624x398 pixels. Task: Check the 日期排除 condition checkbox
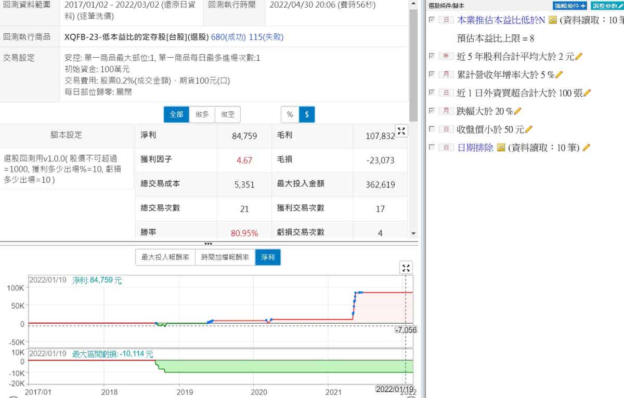point(431,147)
